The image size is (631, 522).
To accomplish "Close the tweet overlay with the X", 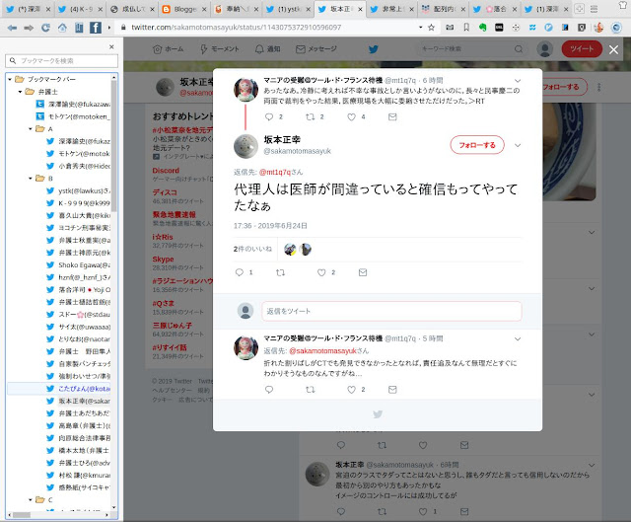I will click(x=613, y=49).
